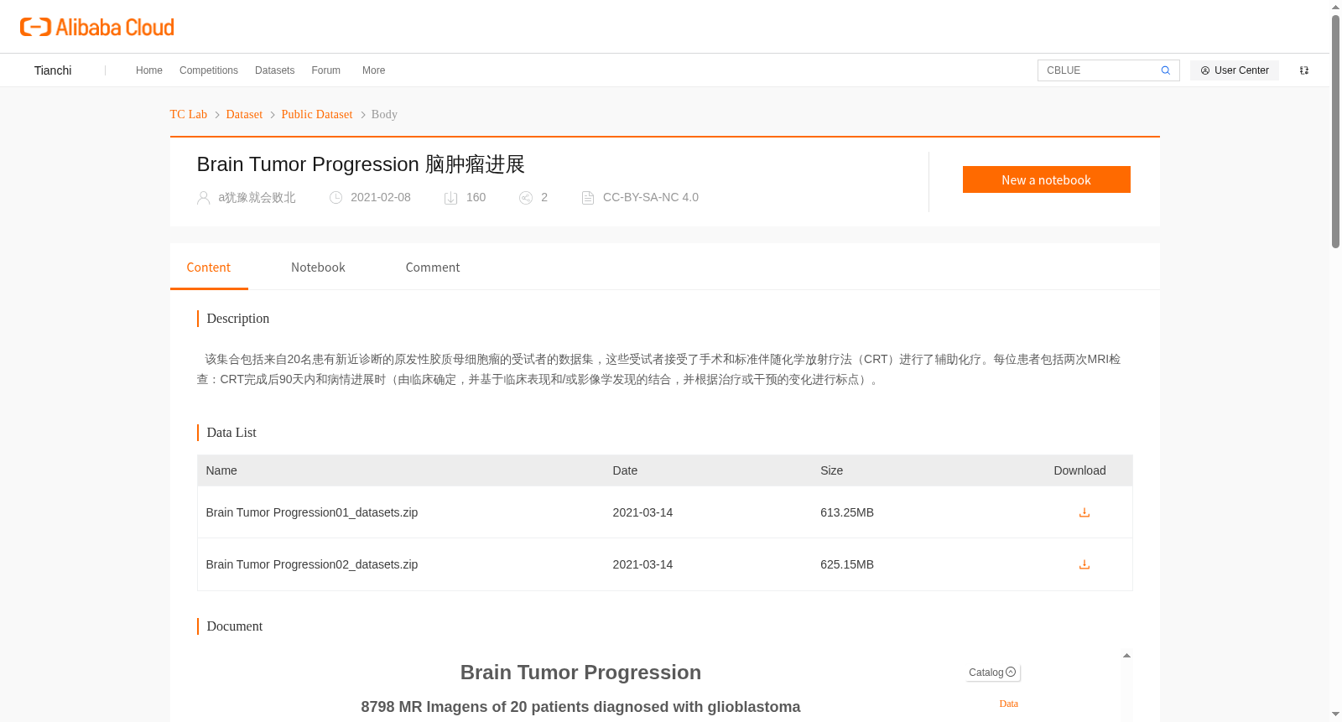
Task: Switch to the Content tab
Action: 209,268
